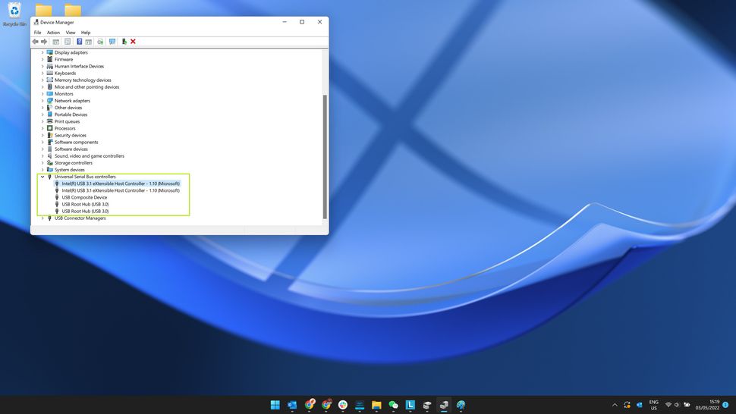736x414 pixels.
Task: Open File Explorer from the taskbar
Action: tap(376, 405)
